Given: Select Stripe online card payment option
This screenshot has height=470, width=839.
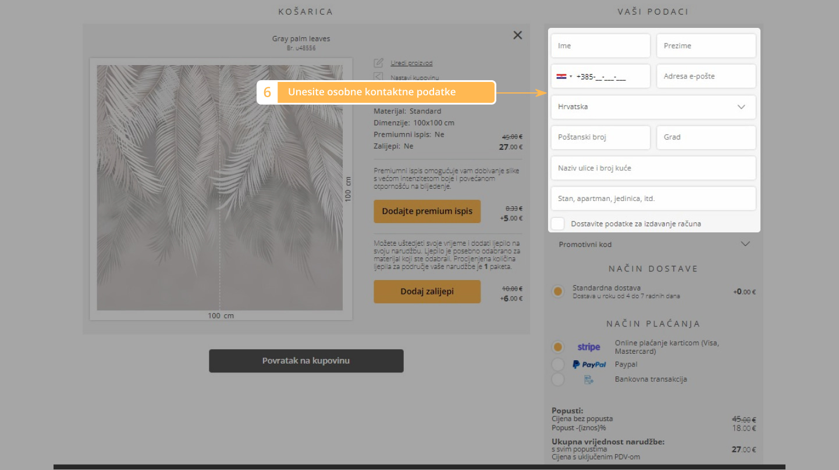Looking at the screenshot, I should [558, 347].
